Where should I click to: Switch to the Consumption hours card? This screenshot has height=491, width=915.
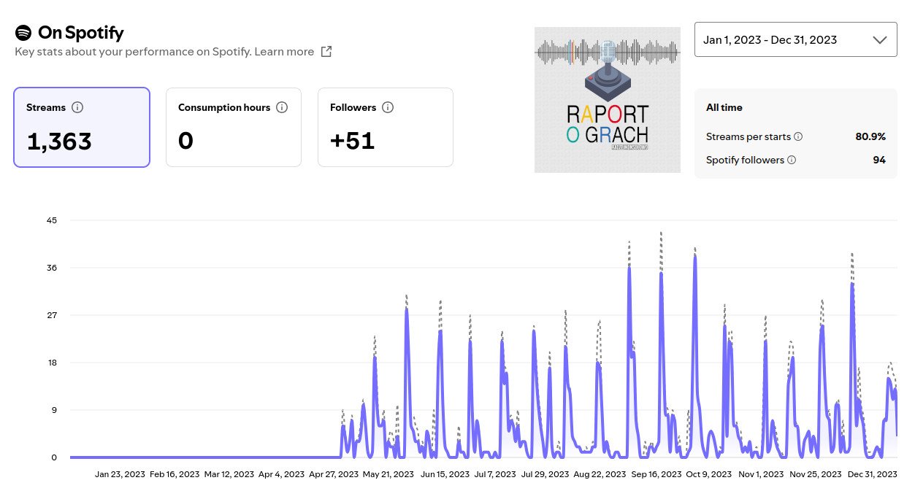(x=234, y=128)
